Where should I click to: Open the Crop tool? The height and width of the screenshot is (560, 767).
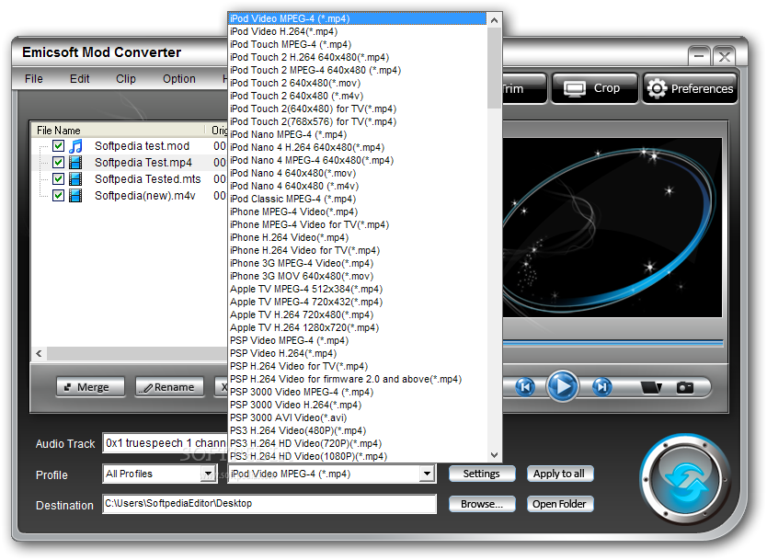pos(595,88)
